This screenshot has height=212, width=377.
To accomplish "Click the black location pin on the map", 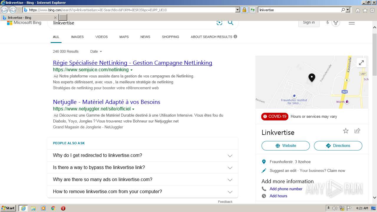I will [x=312, y=77].
